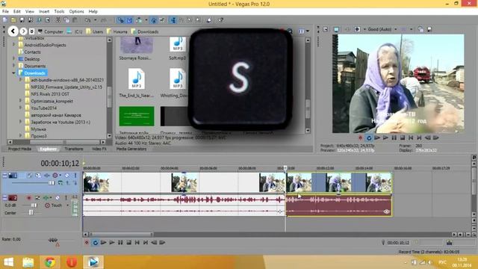Click the Downloads breadcrumb in Explorer
The image size is (478, 269).
[148, 31]
